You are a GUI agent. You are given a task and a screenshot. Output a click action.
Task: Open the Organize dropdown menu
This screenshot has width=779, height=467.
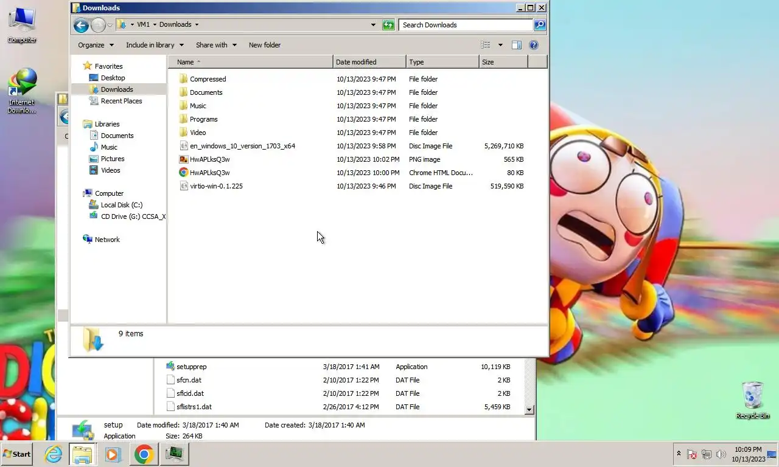click(x=96, y=45)
